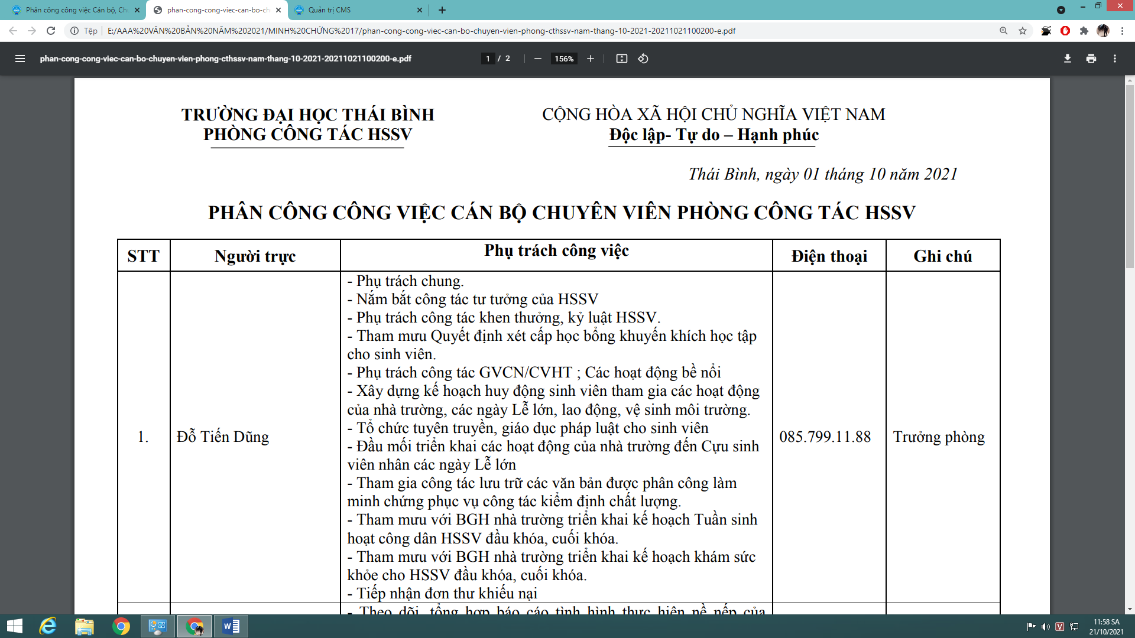This screenshot has width=1135, height=638.
Task: Open the tab search dropdown arrow
Action: pyautogui.click(x=1061, y=10)
